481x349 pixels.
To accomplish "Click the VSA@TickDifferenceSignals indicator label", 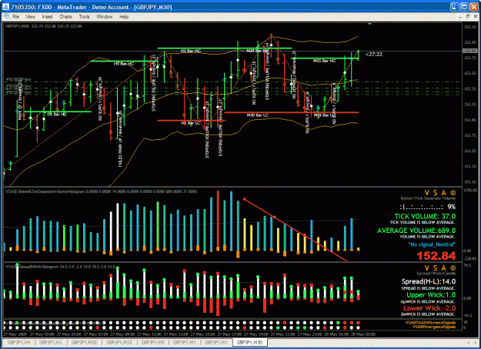I will [430, 323].
